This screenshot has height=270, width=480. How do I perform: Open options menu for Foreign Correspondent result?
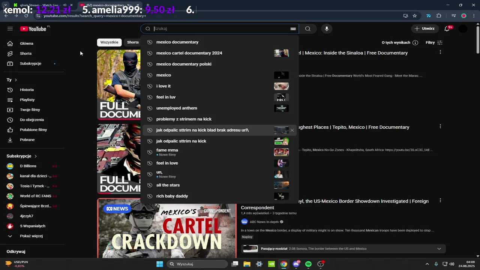(x=440, y=201)
